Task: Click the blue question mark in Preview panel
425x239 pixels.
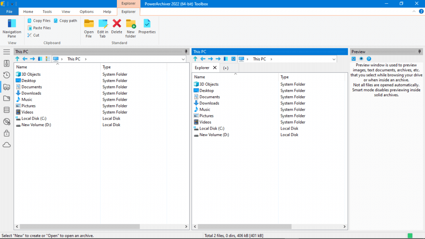Action: (369, 59)
